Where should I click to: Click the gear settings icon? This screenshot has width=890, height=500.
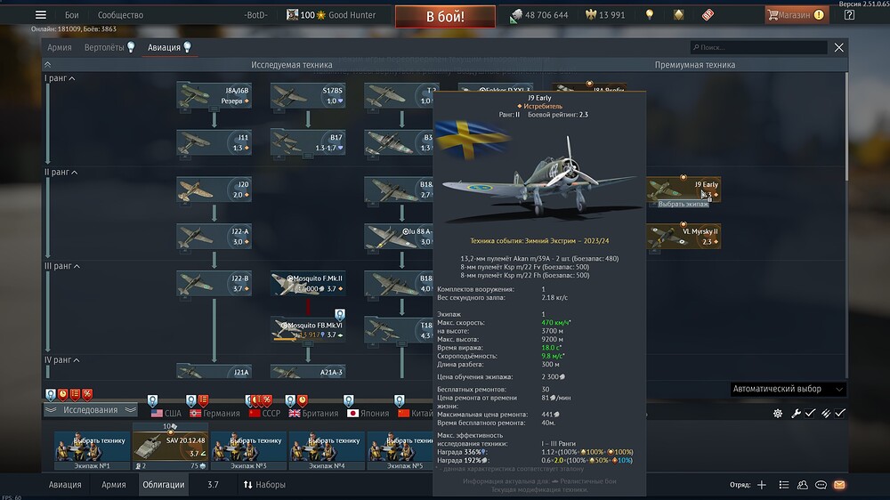tap(777, 414)
